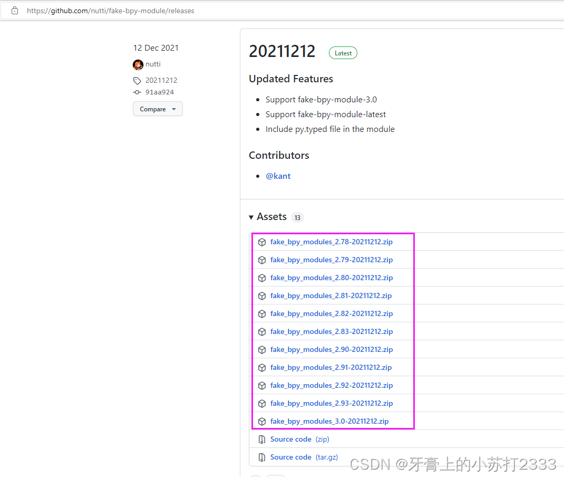Download Source code (tar.gz)

[304, 457]
